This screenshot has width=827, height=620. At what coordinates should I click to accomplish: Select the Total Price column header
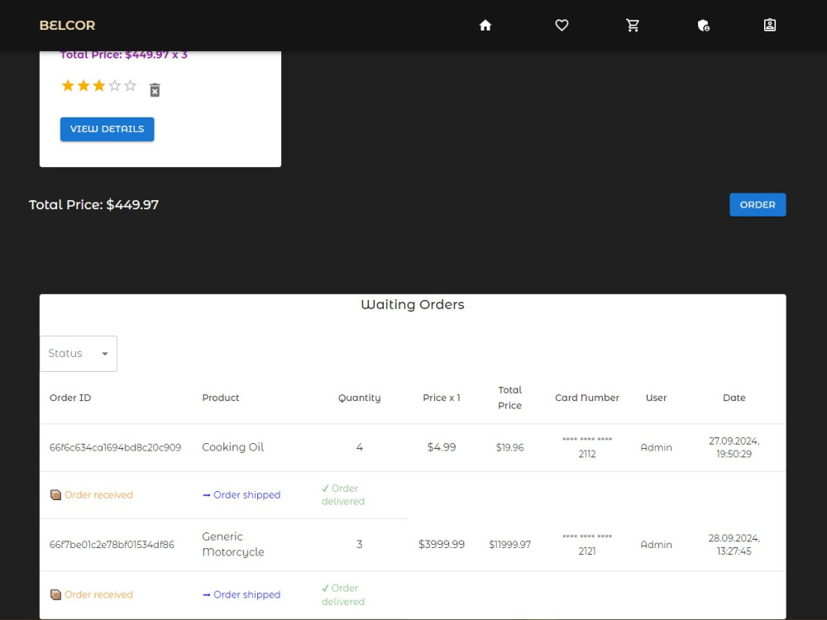[x=509, y=398]
